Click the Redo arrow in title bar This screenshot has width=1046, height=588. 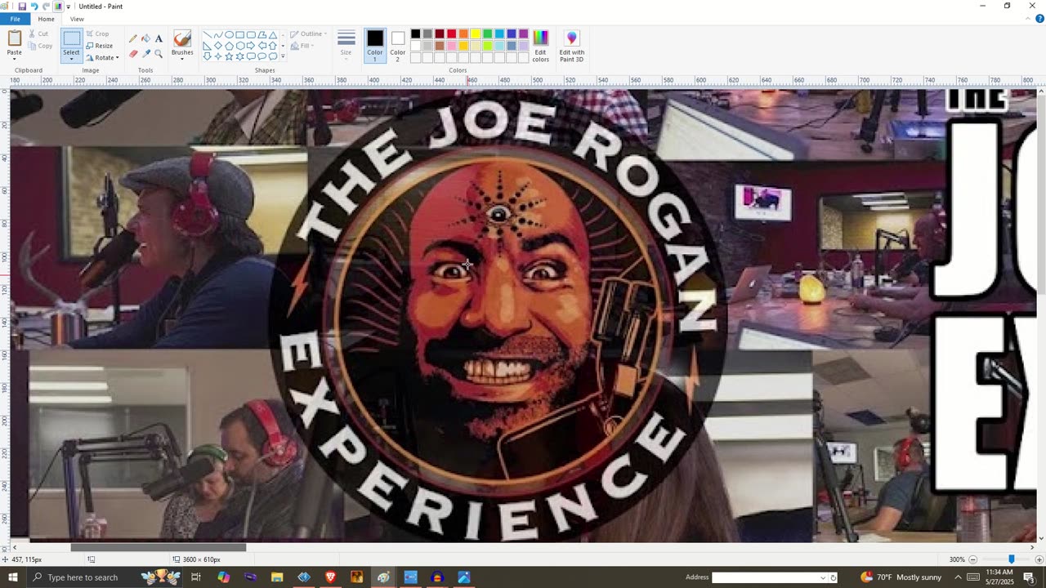[x=46, y=7]
